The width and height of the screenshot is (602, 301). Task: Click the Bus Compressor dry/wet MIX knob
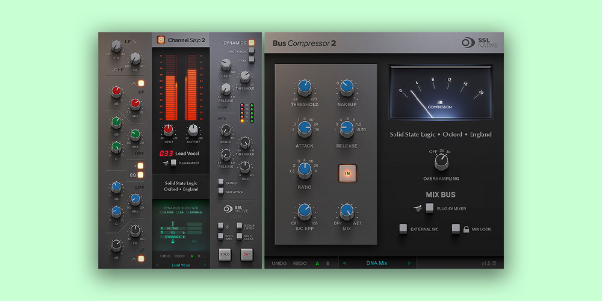pyautogui.click(x=347, y=212)
